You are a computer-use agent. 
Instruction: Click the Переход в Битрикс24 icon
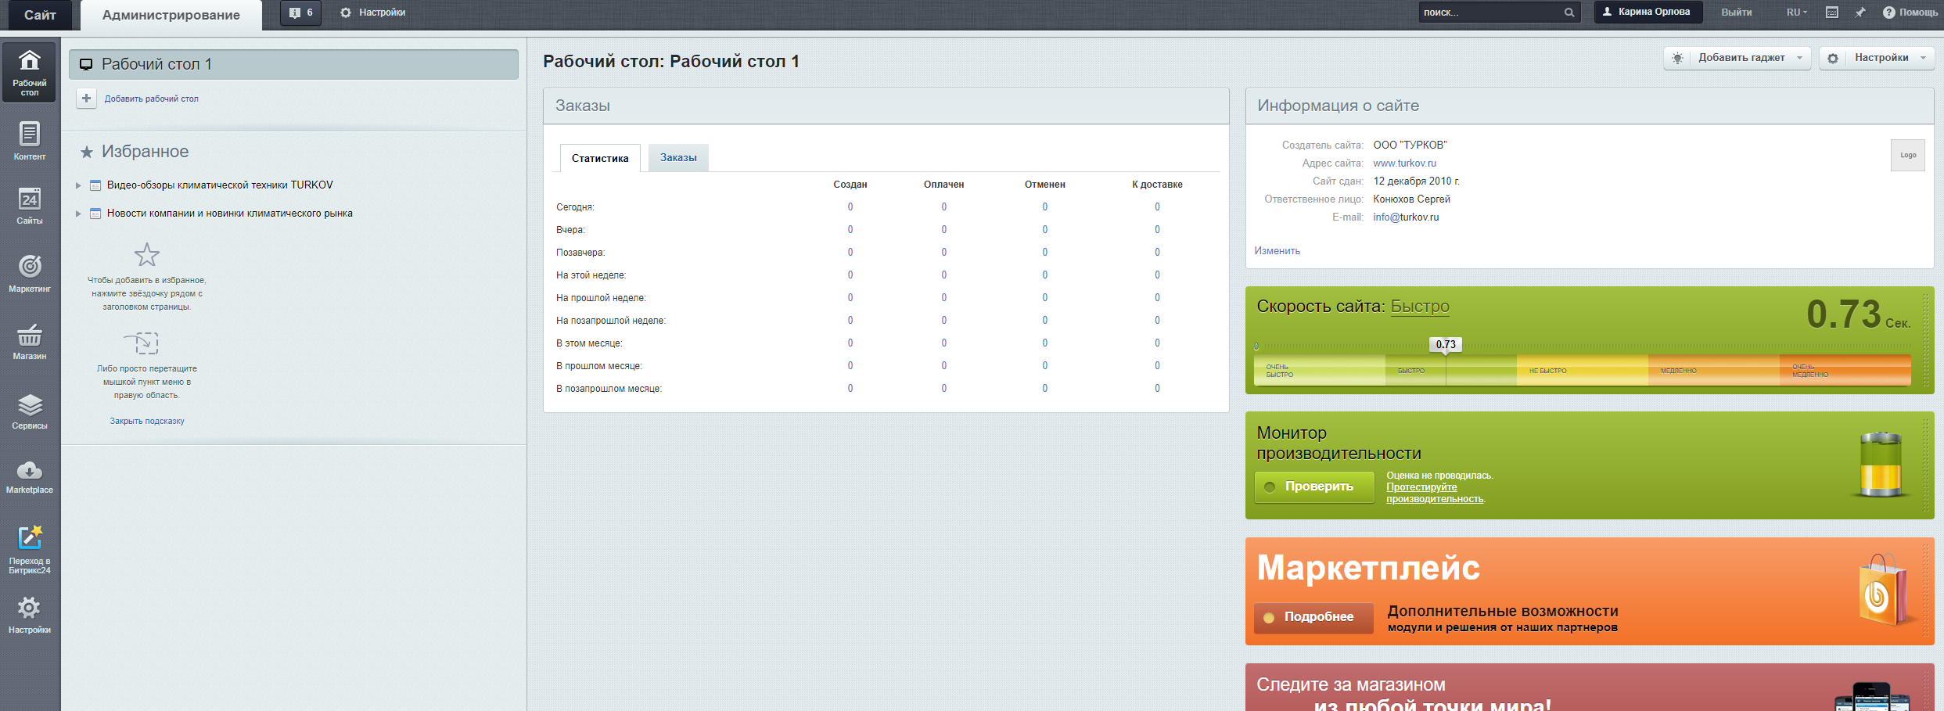(30, 549)
